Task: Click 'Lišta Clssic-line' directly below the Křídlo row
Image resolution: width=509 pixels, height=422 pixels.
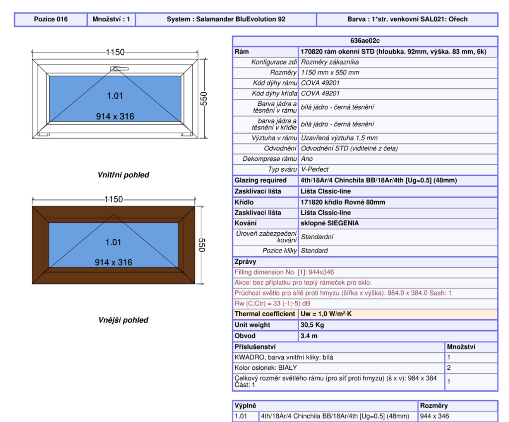Action: [x=326, y=212]
